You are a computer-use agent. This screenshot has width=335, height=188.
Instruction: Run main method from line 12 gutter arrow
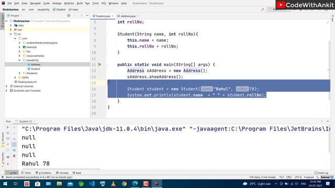coord(100,64)
